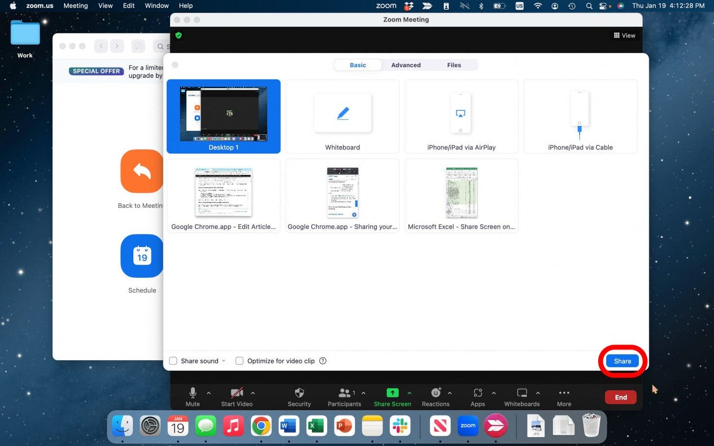This screenshot has height=446, width=714.
Task: End the Zoom meeting
Action: [x=620, y=397]
